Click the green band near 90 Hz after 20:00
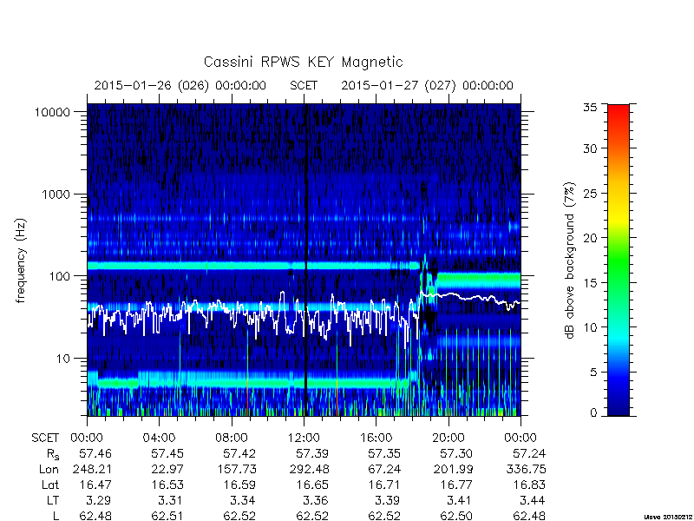Screen dimensions: 694x521 pyautogui.click(x=478, y=280)
